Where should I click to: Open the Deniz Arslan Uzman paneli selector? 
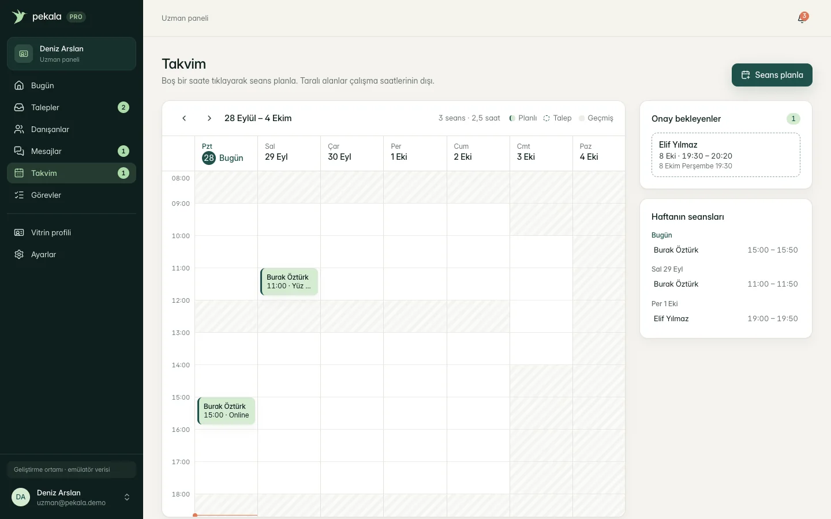click(72, 54)
